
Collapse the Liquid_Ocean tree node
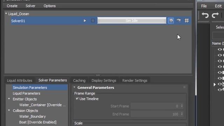[6, 14]
